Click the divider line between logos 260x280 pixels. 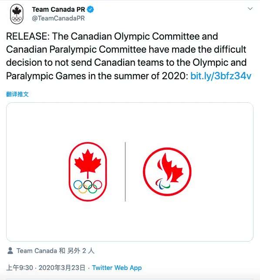[x=125, y=172]
